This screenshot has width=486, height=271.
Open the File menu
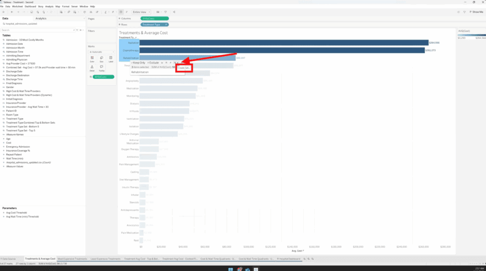click(x=1, y=6)
